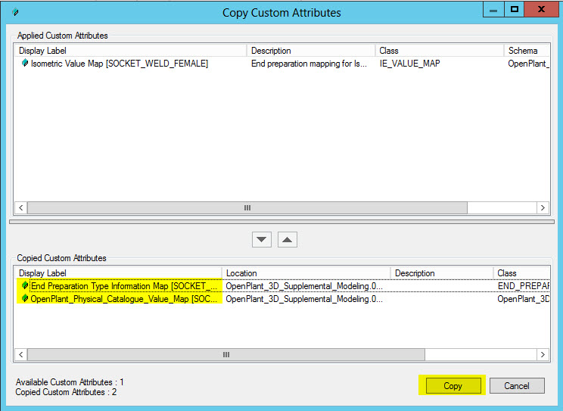Image resolution: width=563 pixels, height=411 pixels.
Task: Maximize the Copy Custom Attributes dialog
Action: click(515, 10)
